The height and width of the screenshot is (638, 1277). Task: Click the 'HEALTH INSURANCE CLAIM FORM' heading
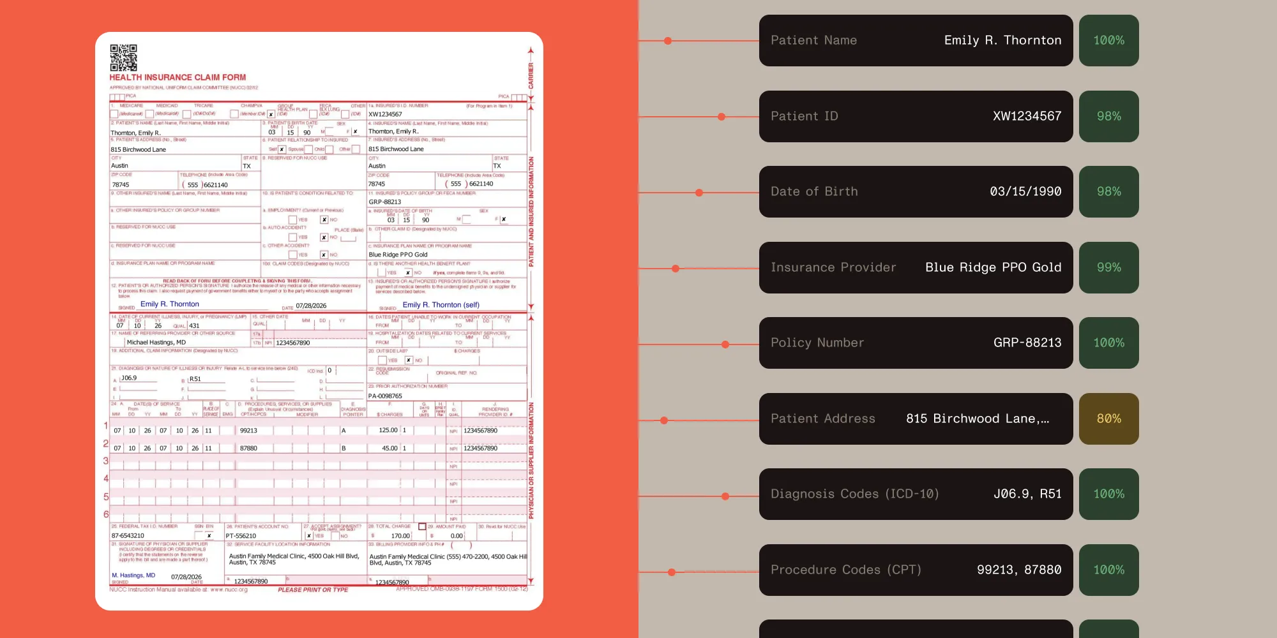click(178, 77)
